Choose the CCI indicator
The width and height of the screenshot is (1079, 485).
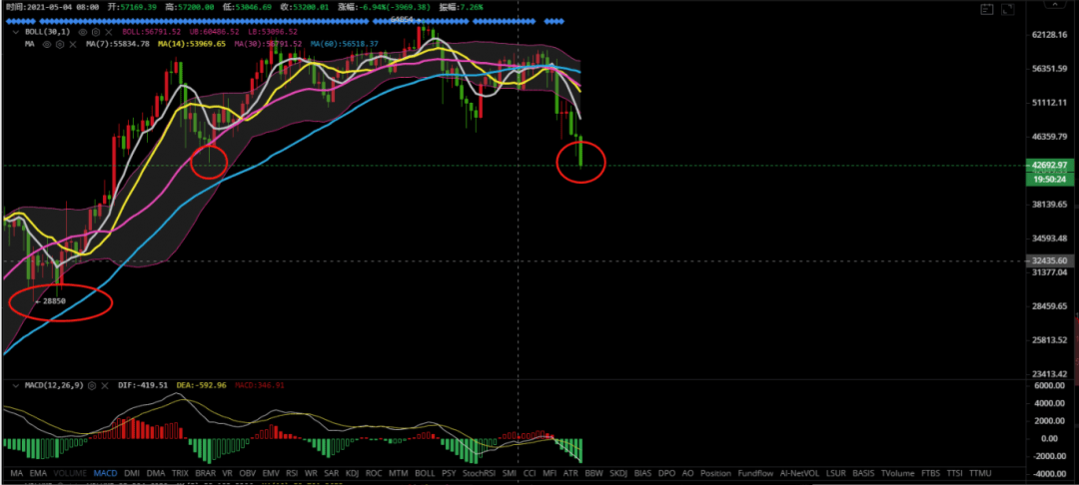[530, 473]
